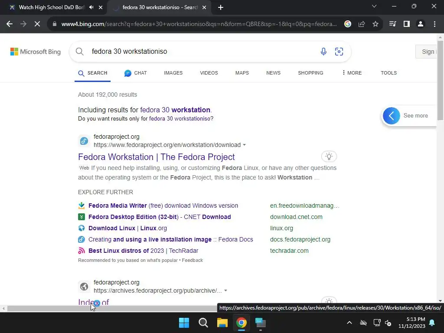Open the tab search dropdown

point(374,6)
